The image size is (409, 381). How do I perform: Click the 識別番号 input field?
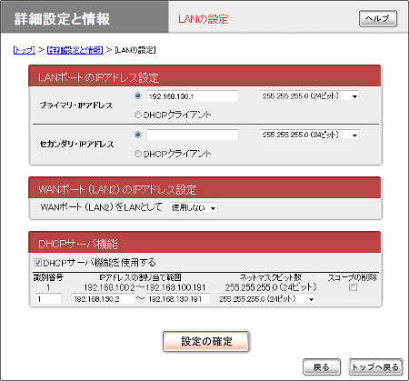tap(48, 299)
